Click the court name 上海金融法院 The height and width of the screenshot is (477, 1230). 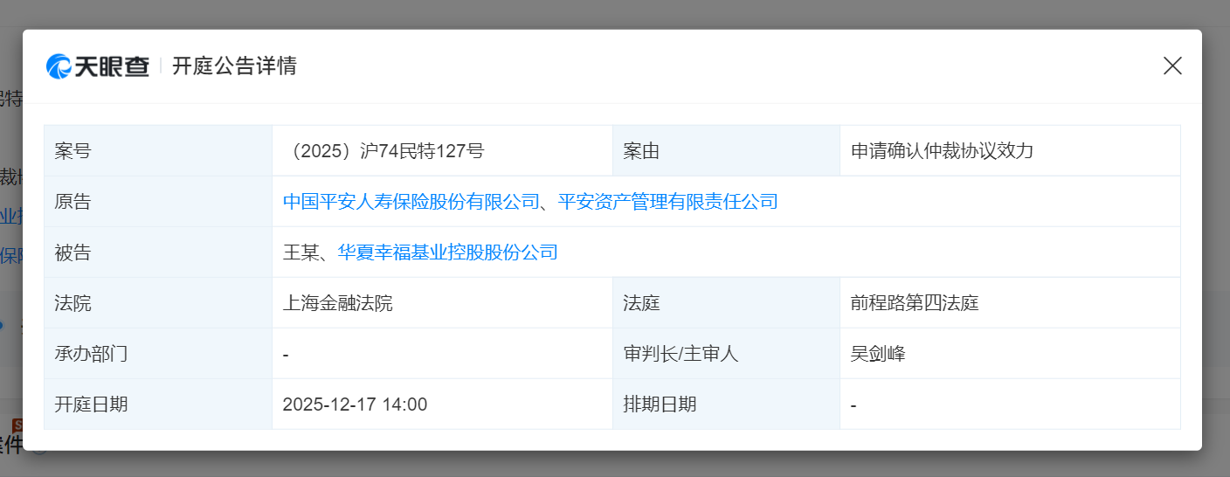click(x=338, y=303)
